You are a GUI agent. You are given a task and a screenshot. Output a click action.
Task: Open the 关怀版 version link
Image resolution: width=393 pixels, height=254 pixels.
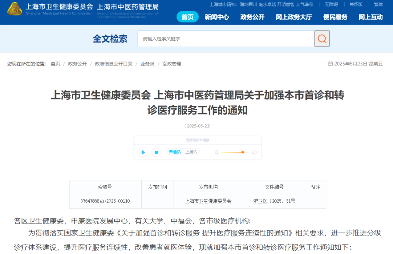click(x=356, y=4)
